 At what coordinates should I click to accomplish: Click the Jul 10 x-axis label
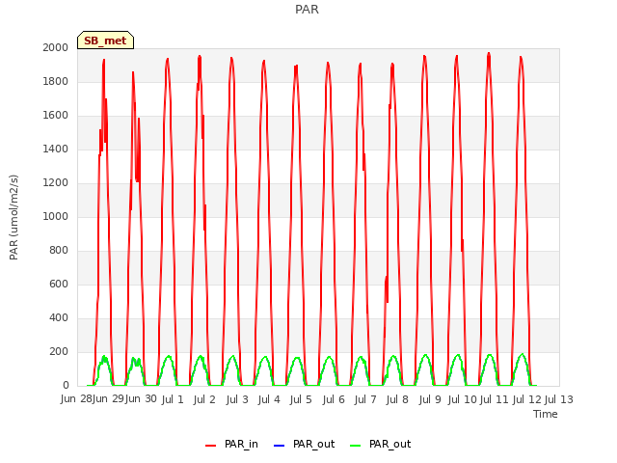point(463,399)
